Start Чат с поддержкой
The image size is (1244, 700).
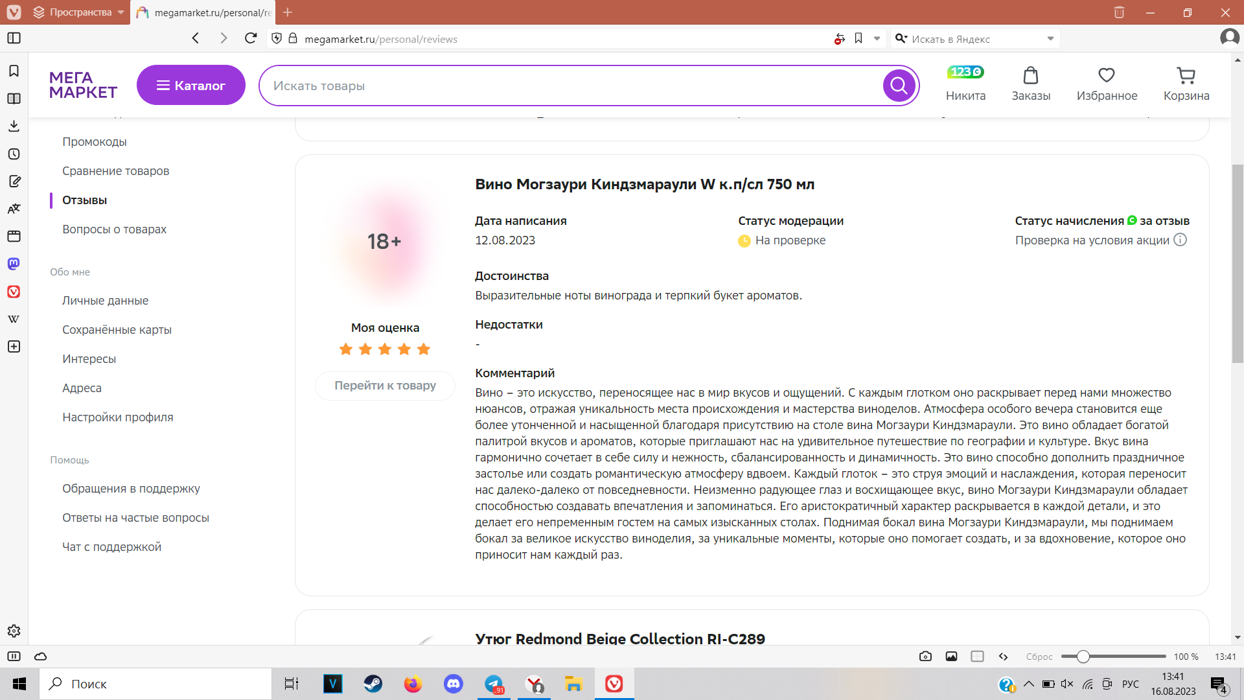(112, 547)
